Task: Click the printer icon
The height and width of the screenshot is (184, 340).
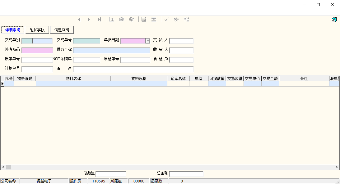Action: (121, 19)
